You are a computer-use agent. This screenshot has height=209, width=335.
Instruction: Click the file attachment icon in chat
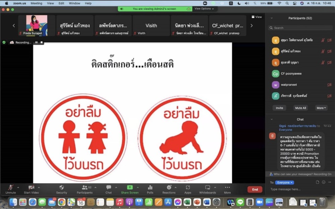318,182
